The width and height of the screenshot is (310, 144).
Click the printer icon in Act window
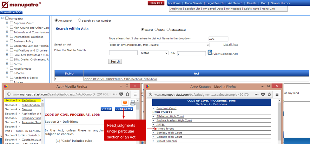(133, 103)
